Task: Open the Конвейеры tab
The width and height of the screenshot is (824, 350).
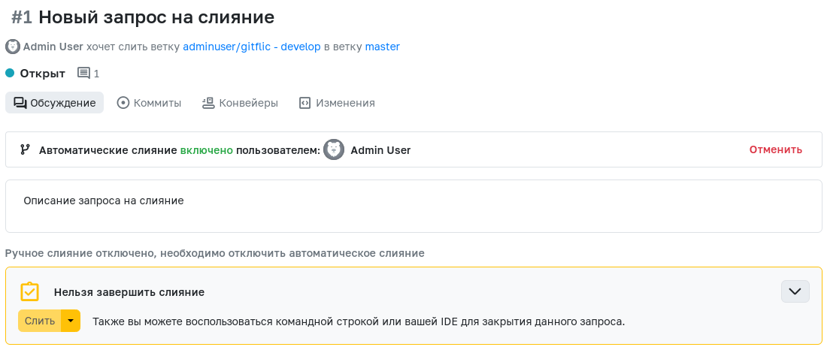Action: [240, 103]
